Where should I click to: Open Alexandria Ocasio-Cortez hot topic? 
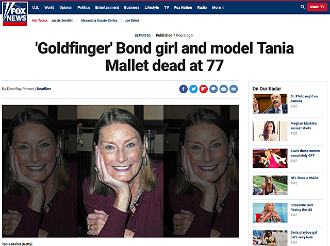pyautogui.click(x=99, y=21)
